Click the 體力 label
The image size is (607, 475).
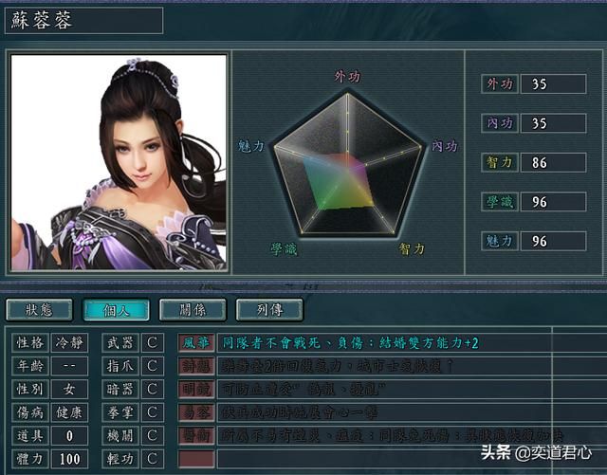pos(30,459)
